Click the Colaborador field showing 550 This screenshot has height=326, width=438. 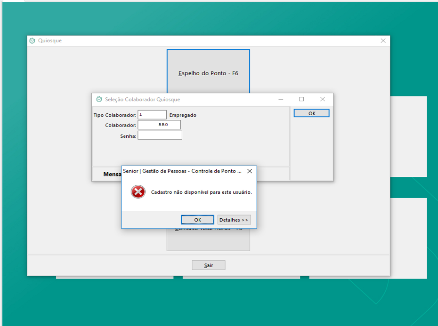tap(159, 125)
